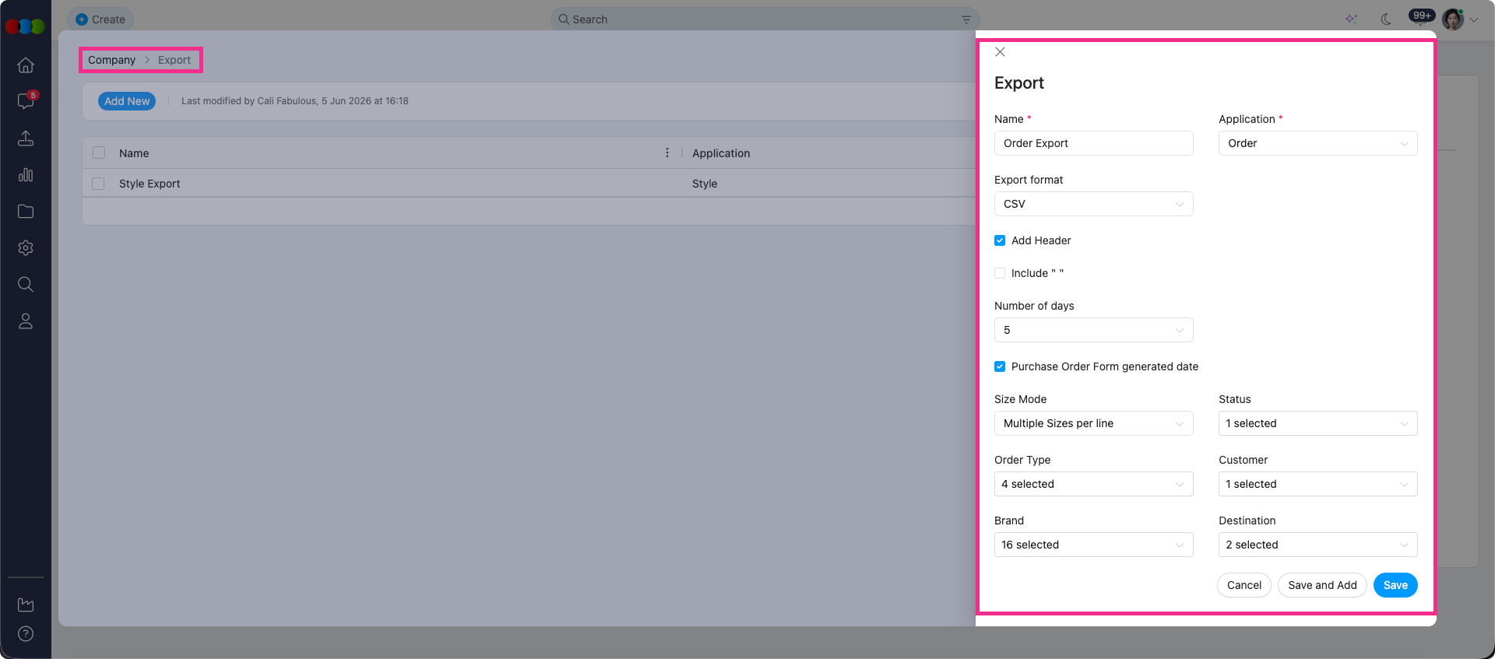Toggle dark mode with the moon icon
This screenshot has width=1495, height=659.
click(1386, 19)
